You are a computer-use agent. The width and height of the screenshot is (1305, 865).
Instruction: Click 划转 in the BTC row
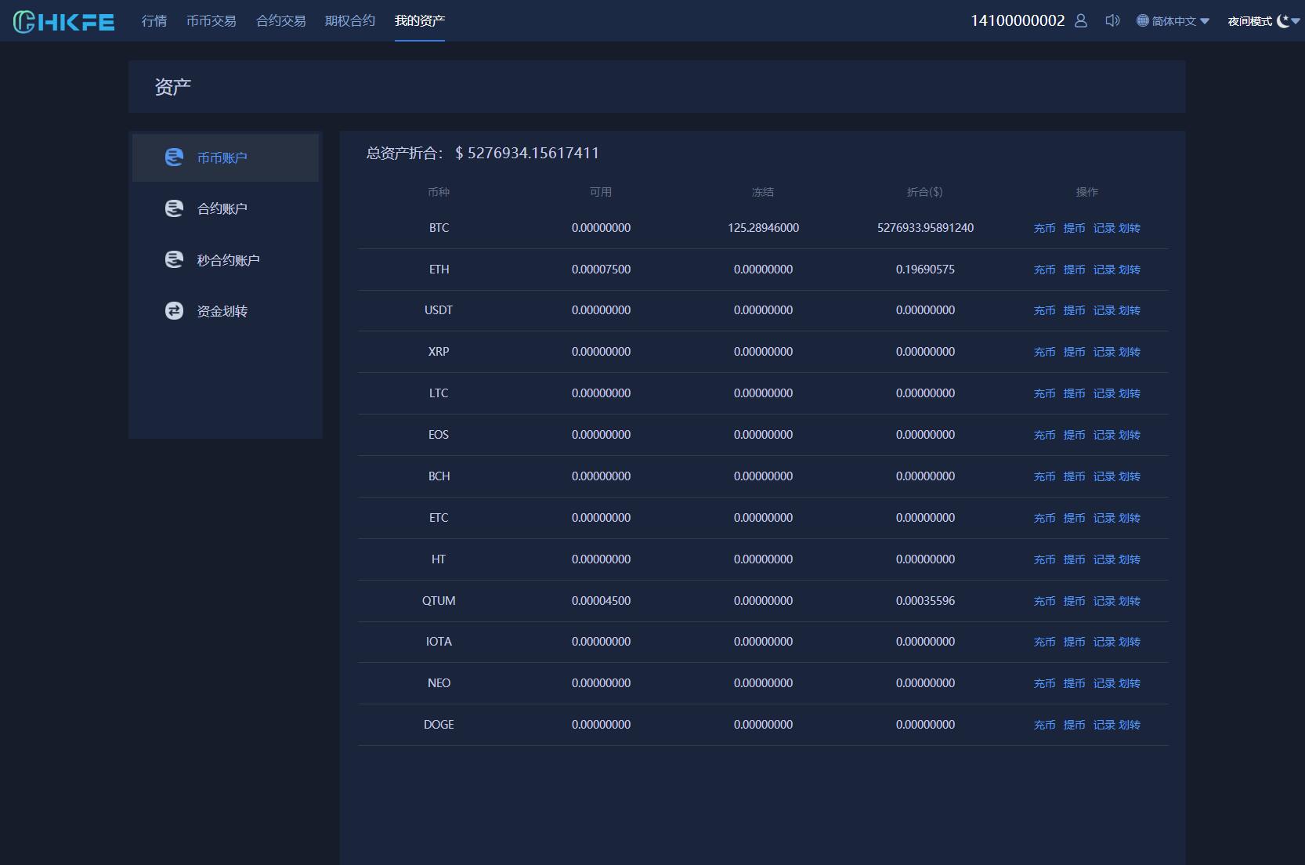click(x=1130, y=228)
